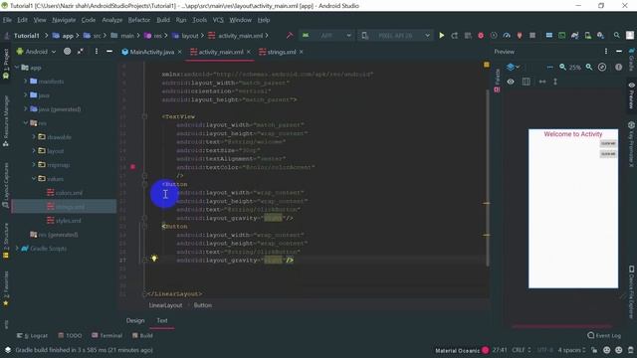Open the device selector dropdown
Viewport: 637px width, 358px height.
coord(395,36)
